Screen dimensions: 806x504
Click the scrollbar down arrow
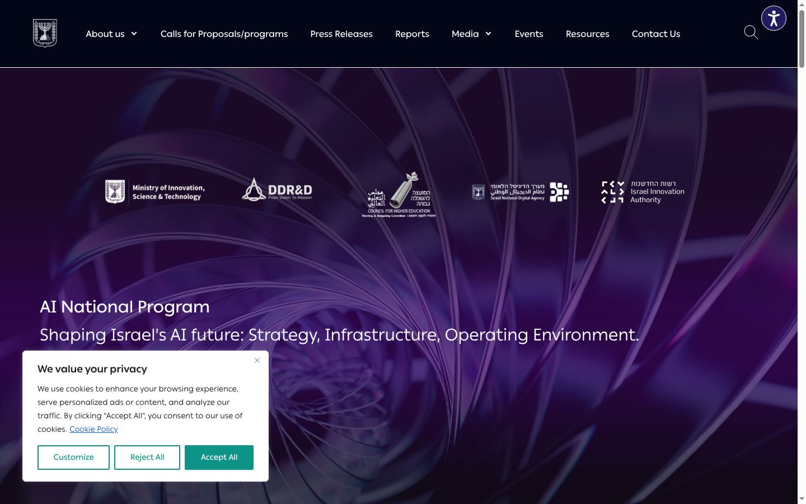(802, 499)
